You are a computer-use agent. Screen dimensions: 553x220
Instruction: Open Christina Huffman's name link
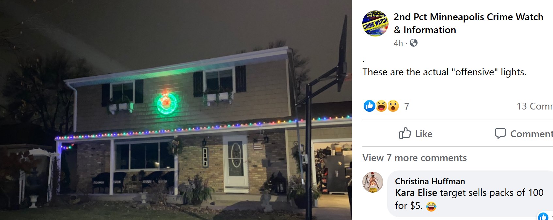pos(430,181)
